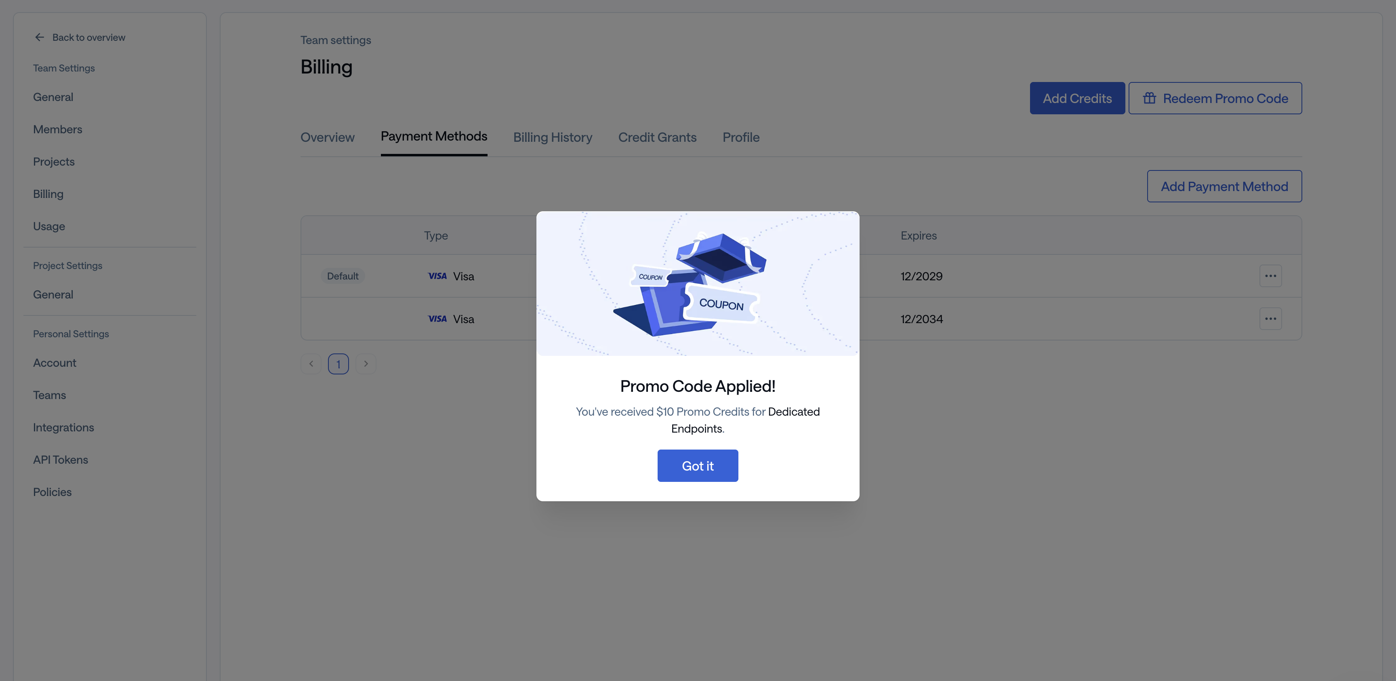Screen dimensions: 1396x681
Task: Select page 1 in the pagination control
Action: coord(338,364)
